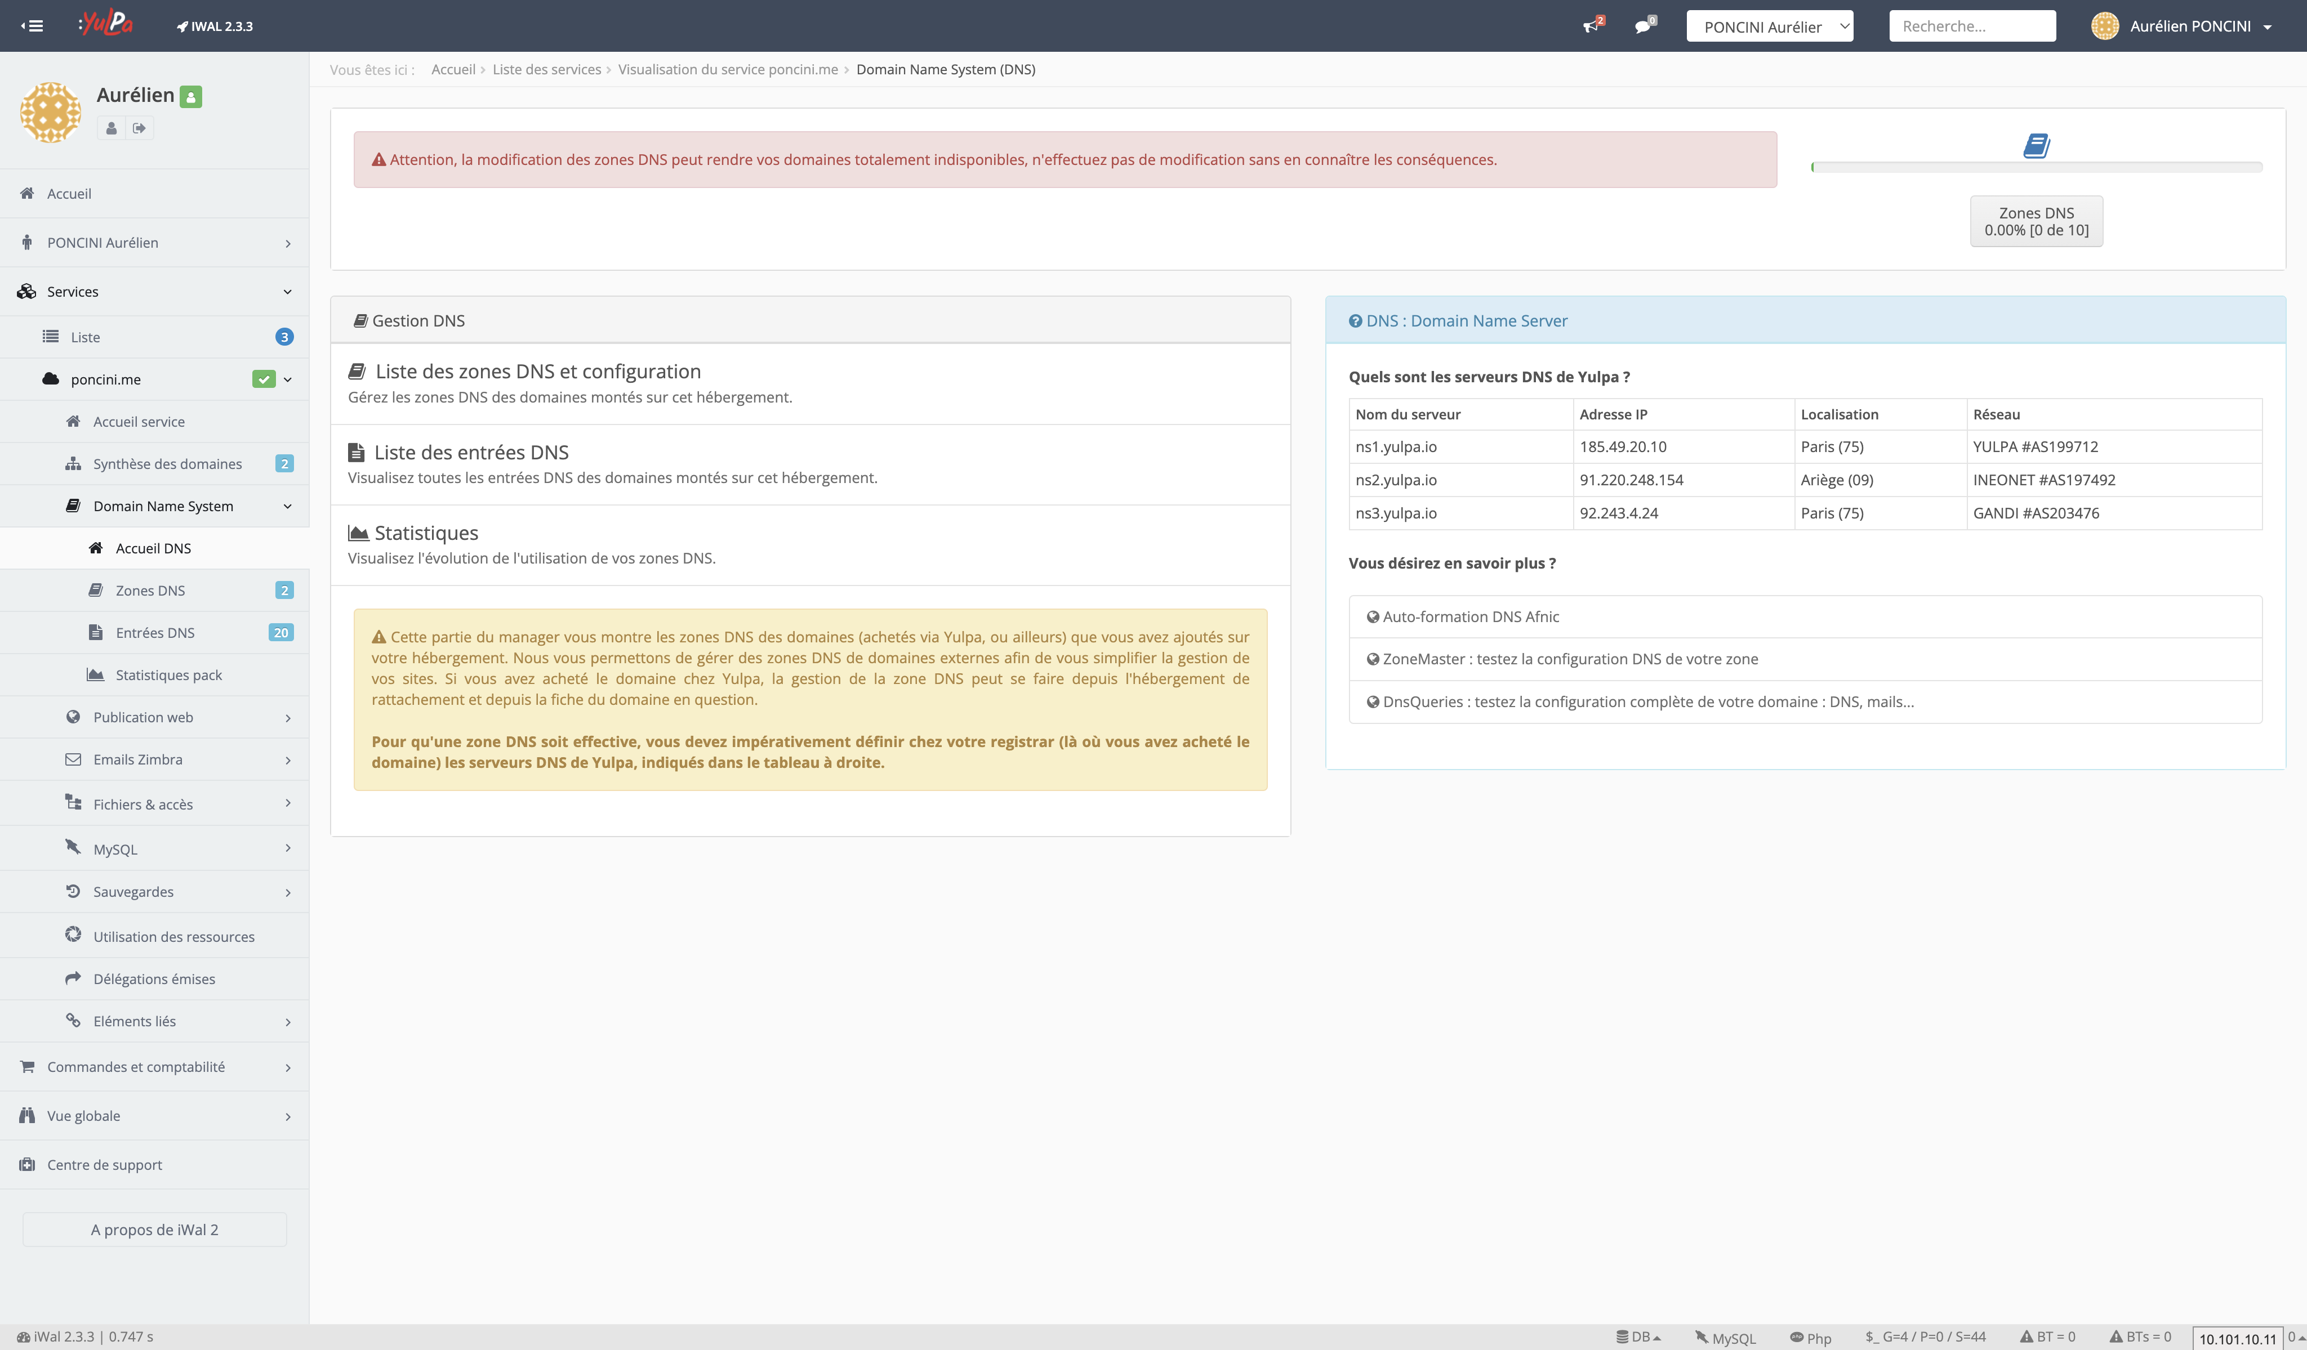
Task: Click the Accueil breadcrumb link
Action: [x=453, y=70]
